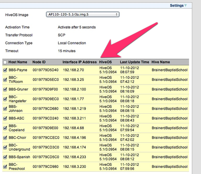The height and width of the screenshot is (174, 201).
Task: Toggle the select-all checkbox in the table header
Action: pos(5,62)
